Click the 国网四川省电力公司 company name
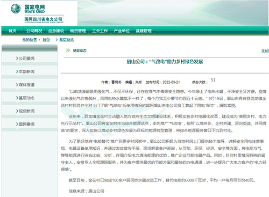 pyautogui.click(x=43, y=19)
